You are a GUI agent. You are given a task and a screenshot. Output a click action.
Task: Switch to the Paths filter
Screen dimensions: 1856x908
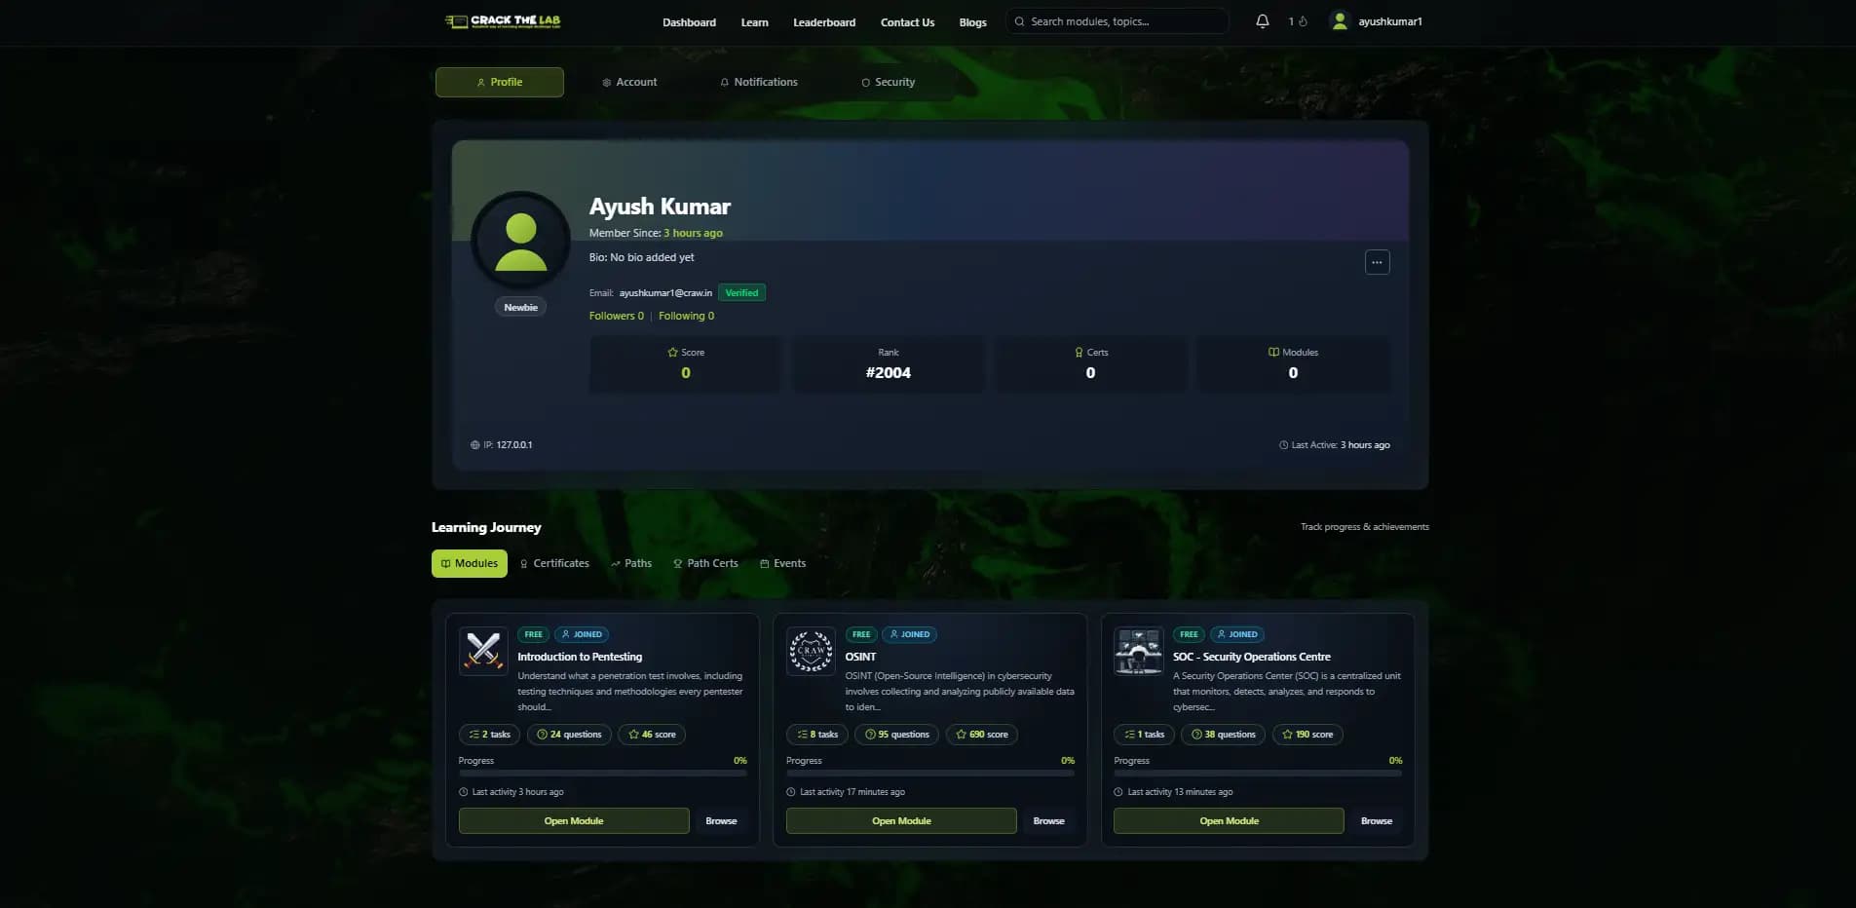631,563
